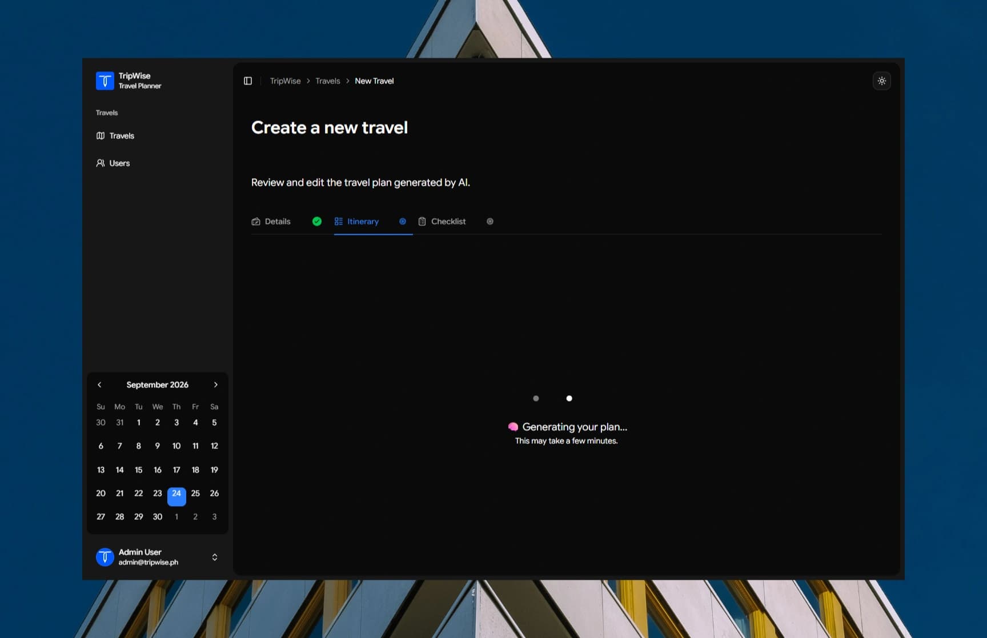This screenshot has width=987, height=638.
Task: Select September 30 in calendar
Action: (x=158, y=517)
